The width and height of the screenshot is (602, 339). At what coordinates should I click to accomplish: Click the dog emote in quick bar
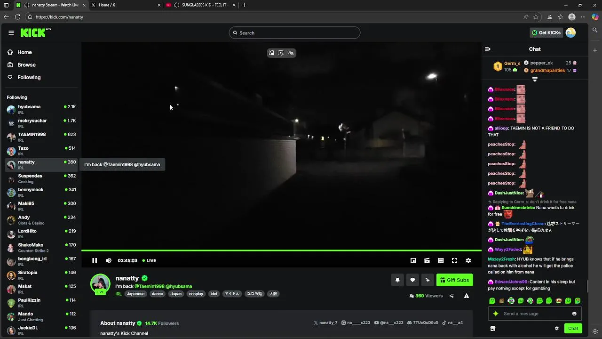click(x=559, y=301)
